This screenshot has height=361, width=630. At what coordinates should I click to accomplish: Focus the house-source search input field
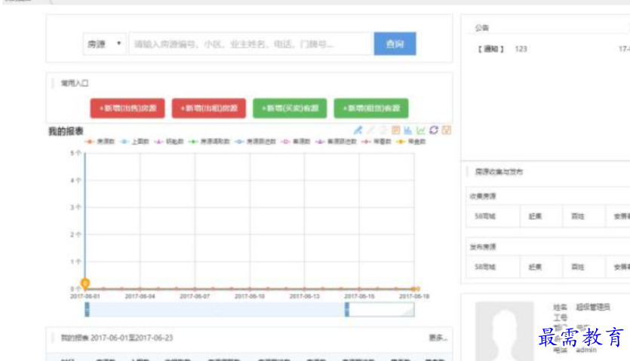click(250, 44)
